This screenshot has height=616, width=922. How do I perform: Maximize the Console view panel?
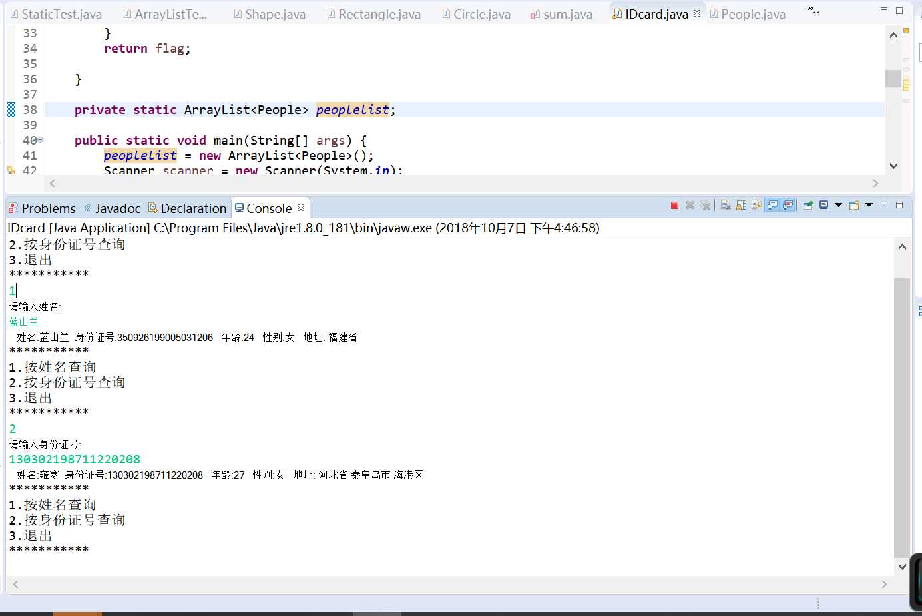coord(899,205)
